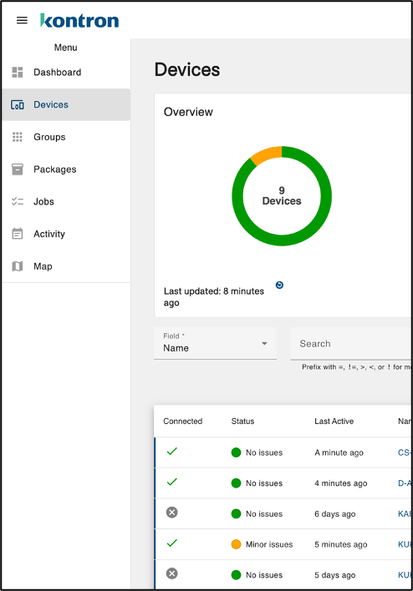Click green status dot in '4 minutes ago' row
This screenshot has width=413, height=591.
[236, 483]
